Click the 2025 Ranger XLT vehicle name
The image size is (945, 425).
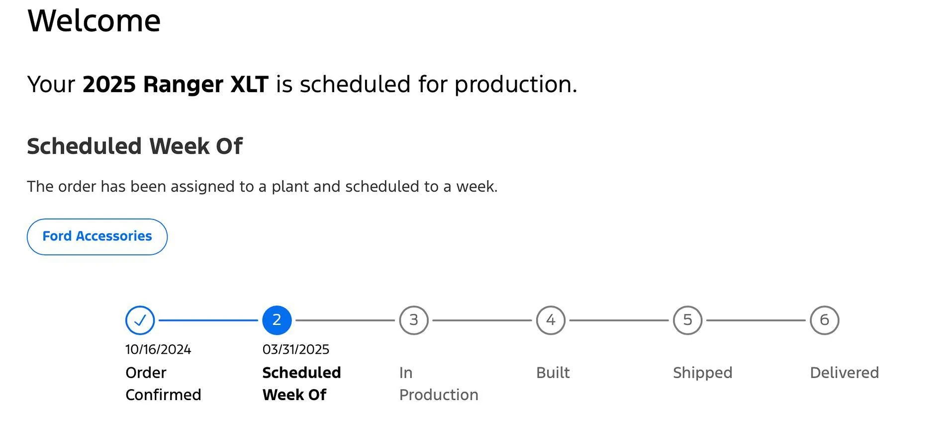[176, 84]
